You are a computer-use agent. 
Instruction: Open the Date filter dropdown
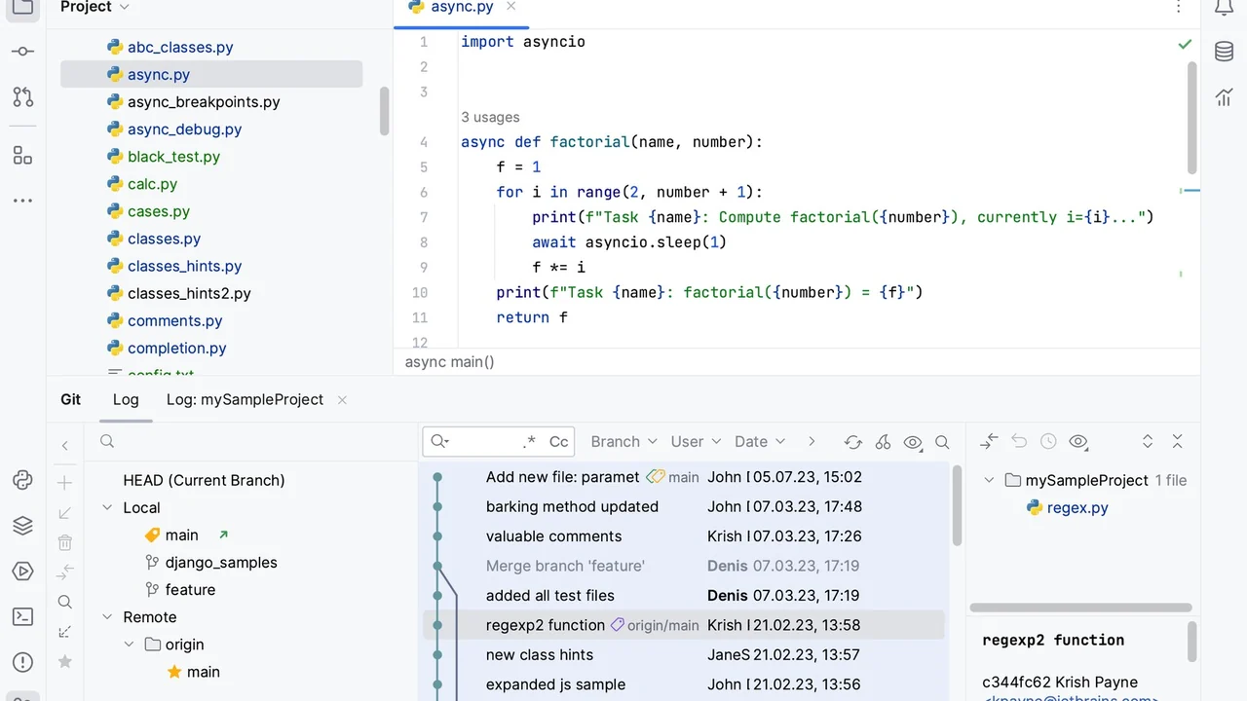(x=760, y=442)
